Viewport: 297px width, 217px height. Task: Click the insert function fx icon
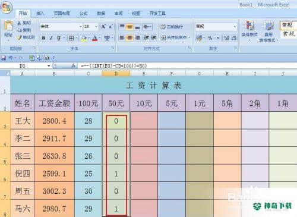(x=74, y=65)
